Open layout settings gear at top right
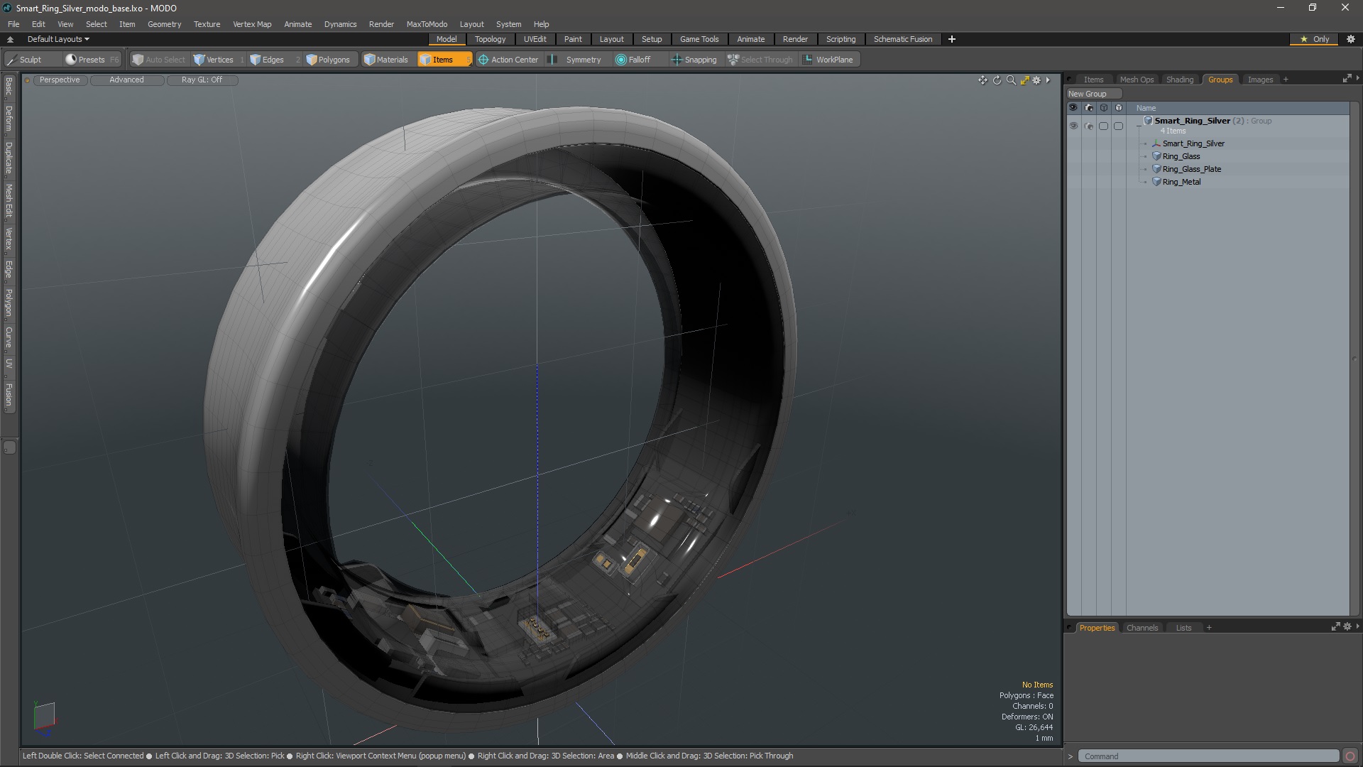1363x767 pixels. tap(1350, 39)
